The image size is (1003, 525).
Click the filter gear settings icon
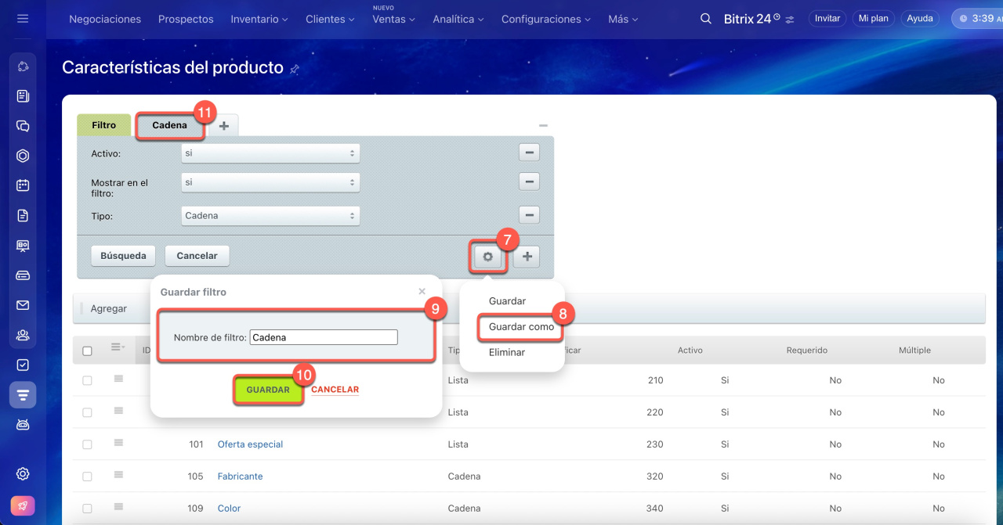click(x=487, y=257)
